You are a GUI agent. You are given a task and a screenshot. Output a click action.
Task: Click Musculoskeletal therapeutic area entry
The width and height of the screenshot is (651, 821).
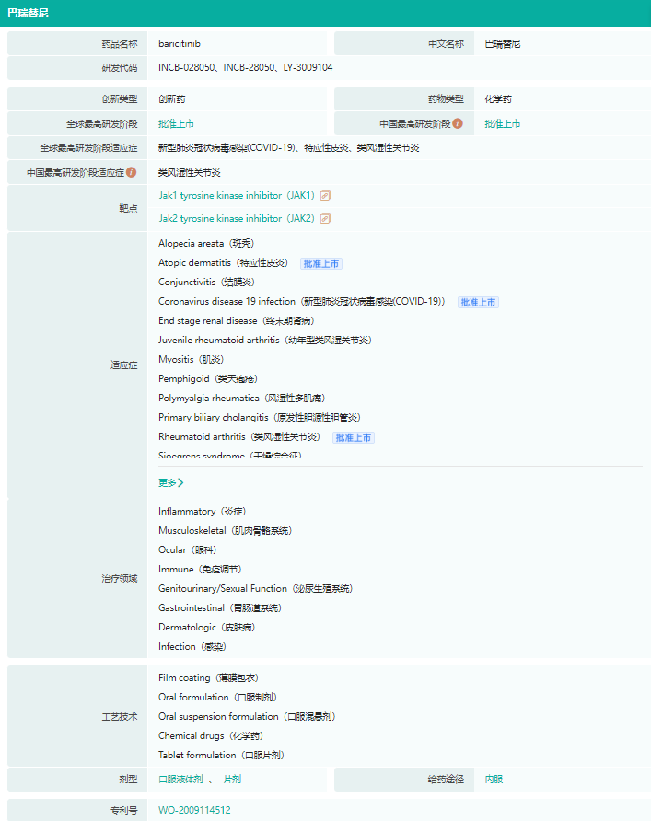coord(225,531)
